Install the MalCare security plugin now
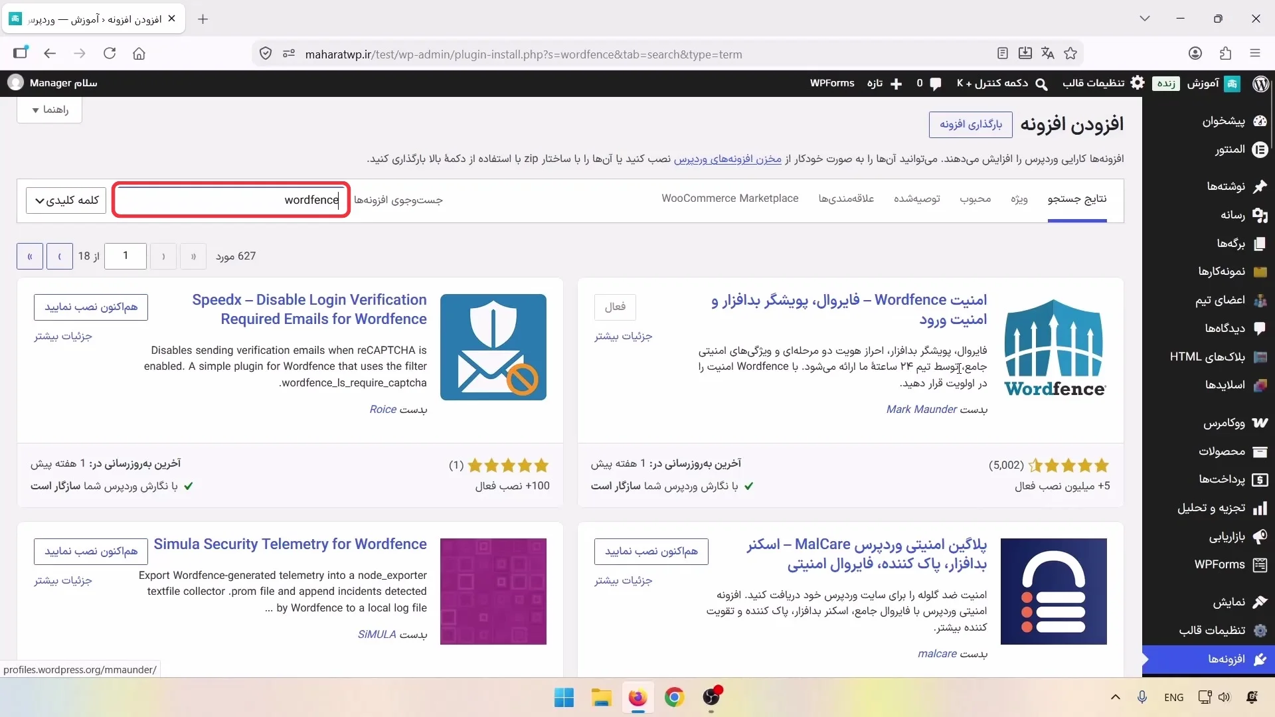Viewport: 1275px width, 717px height. pos(651,551)
